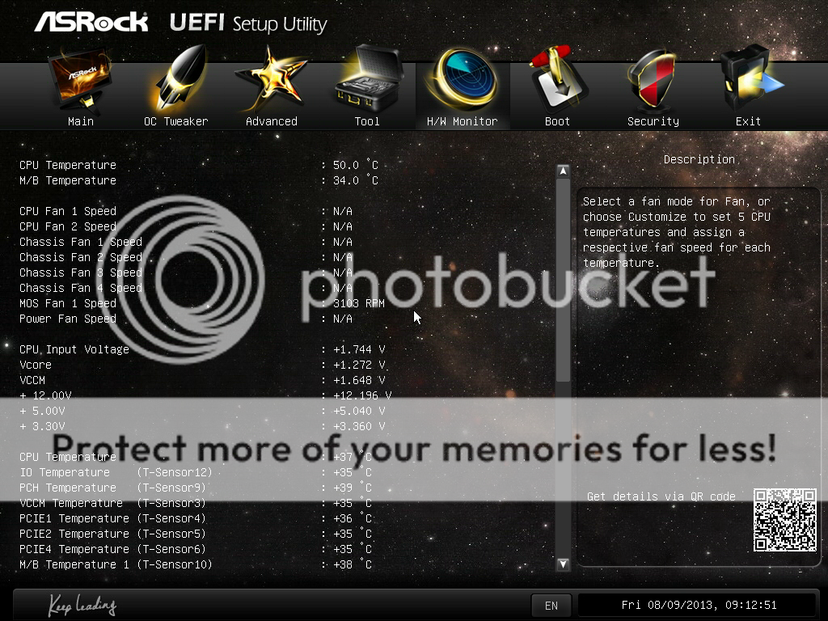Click the scroll down arrow
This screenshot has height=621, width=828.
click(x=563, y=564)
